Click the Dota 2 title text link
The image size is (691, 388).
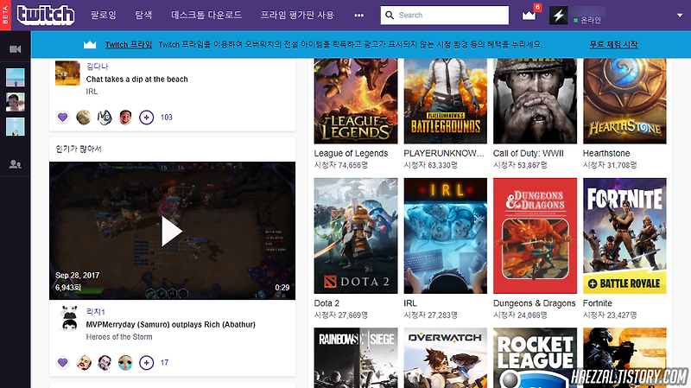[x=326, y=303]
